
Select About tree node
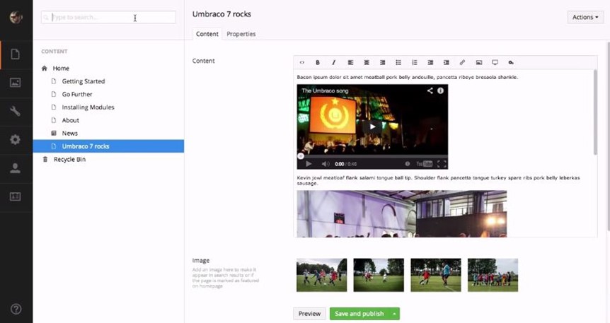coord(71,120)
